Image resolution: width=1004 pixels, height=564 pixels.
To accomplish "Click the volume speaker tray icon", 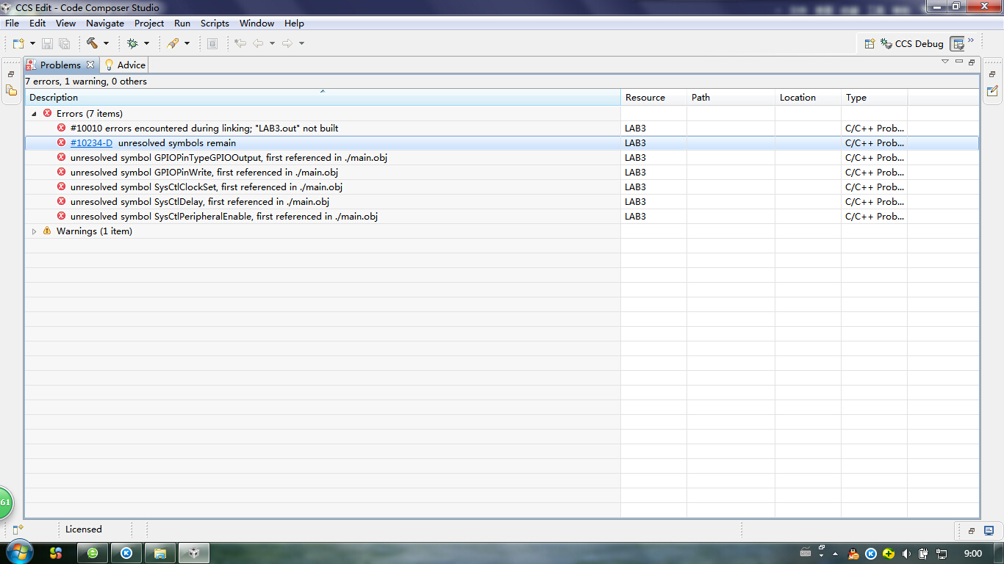I will click(x=906, y=554).
